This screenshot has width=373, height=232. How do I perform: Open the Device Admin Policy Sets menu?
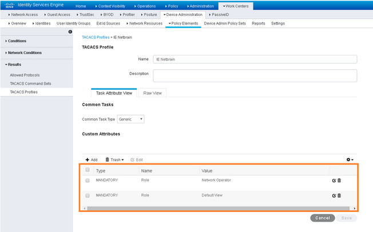[225, 23]
